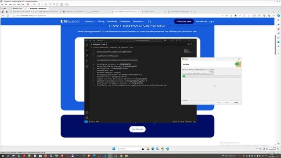Click the white Get Started button below

tap(137, 129)
